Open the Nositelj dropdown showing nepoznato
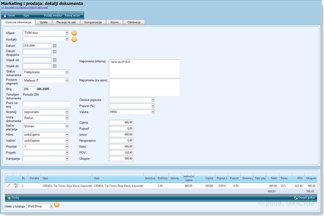Viewport: 324px width, 216px height. click(67, 112)
